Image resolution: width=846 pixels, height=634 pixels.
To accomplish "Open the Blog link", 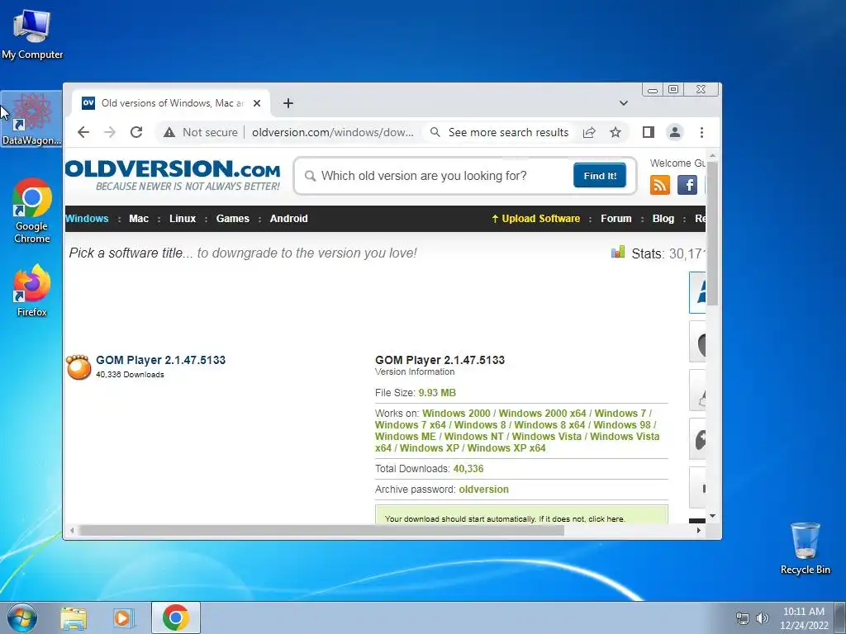I will click(x=663, y=218).
